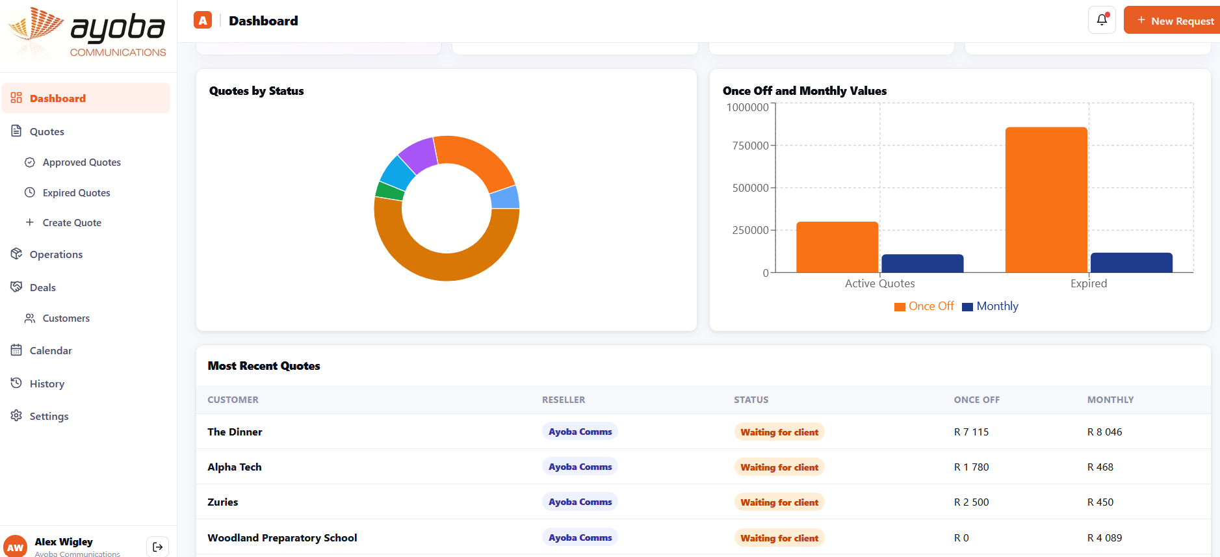Viewport: 1220px width, 557px height.
Task: Click the green donut chart segment
Action: 391,191
